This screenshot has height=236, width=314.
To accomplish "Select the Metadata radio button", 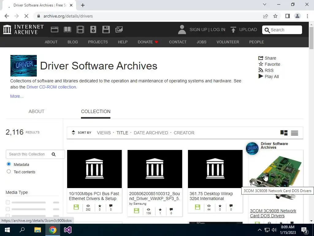I will coord(9,164).
